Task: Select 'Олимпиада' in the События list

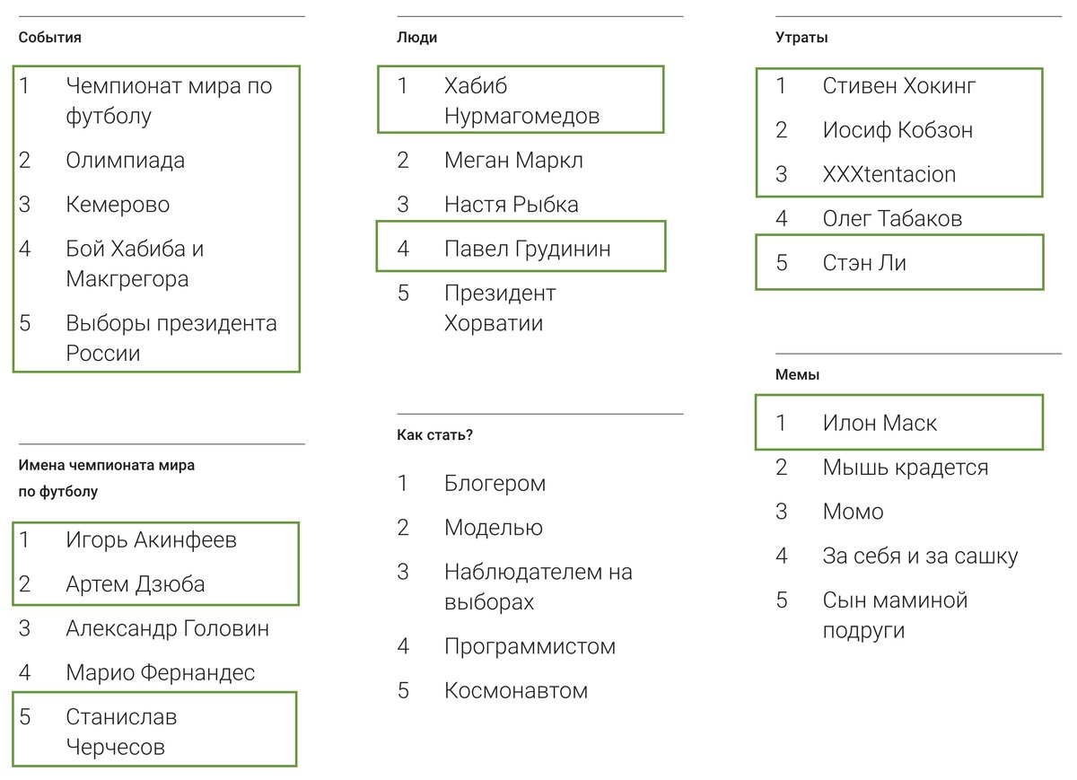Action: [126, 161]
